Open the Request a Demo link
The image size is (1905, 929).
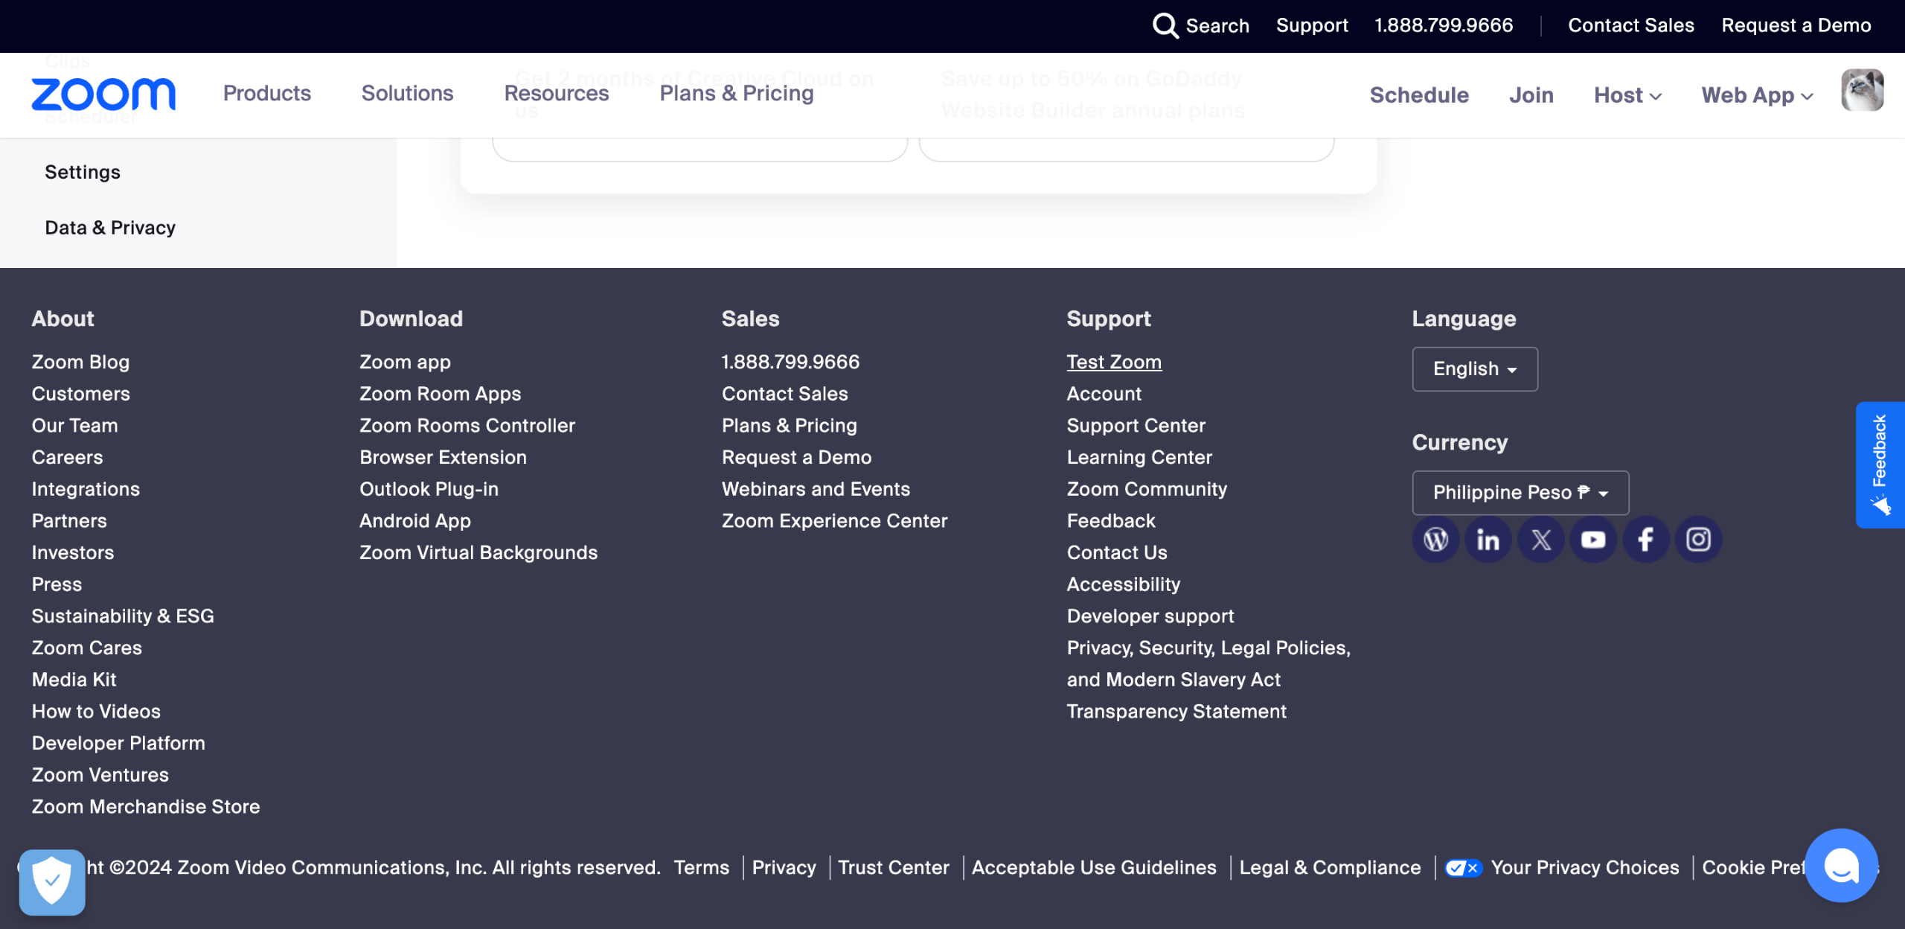1796,25
